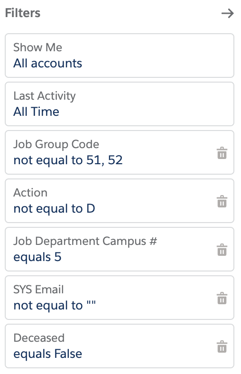The image size is (241, 374).
Task: Open the Deceased filter card
Action: pos(120,346)
